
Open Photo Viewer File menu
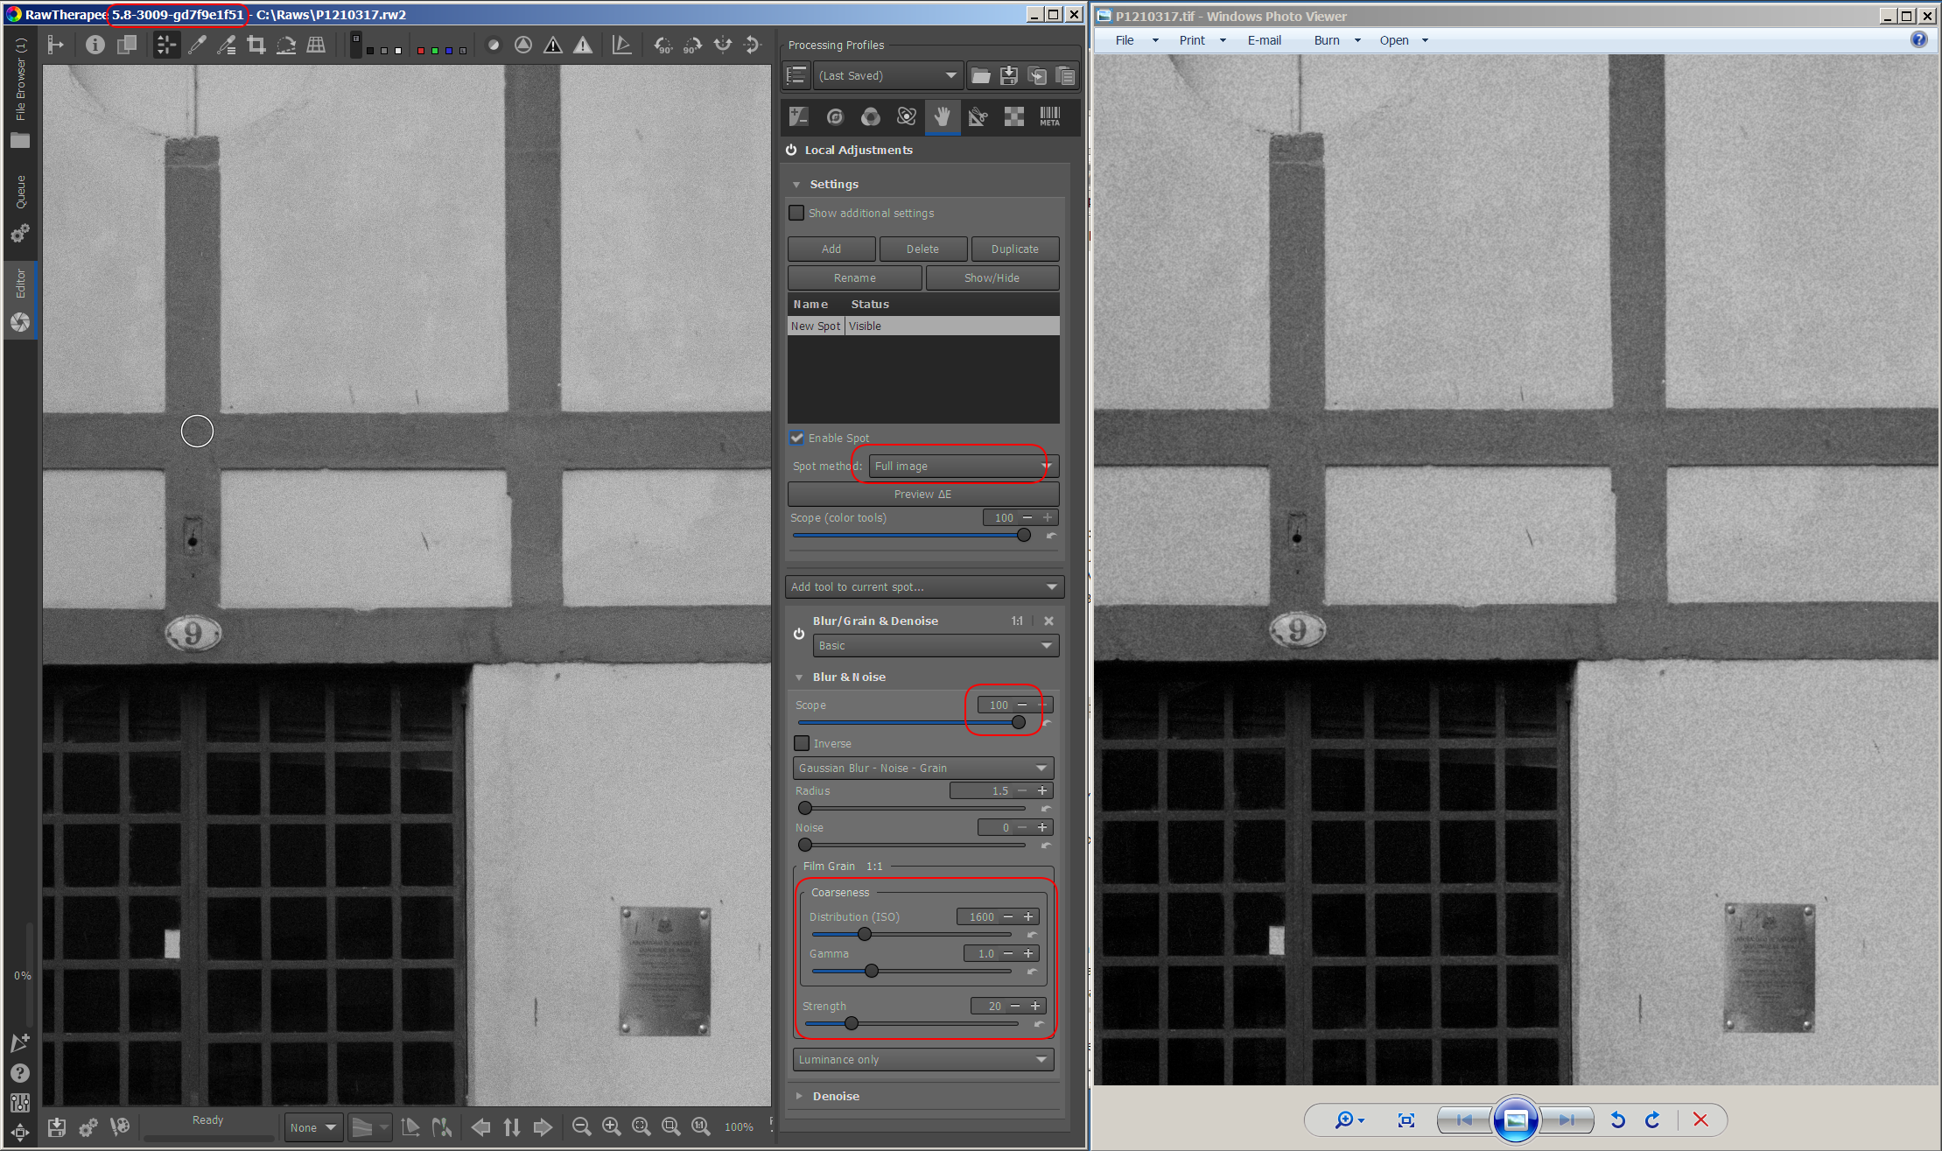1125,40
